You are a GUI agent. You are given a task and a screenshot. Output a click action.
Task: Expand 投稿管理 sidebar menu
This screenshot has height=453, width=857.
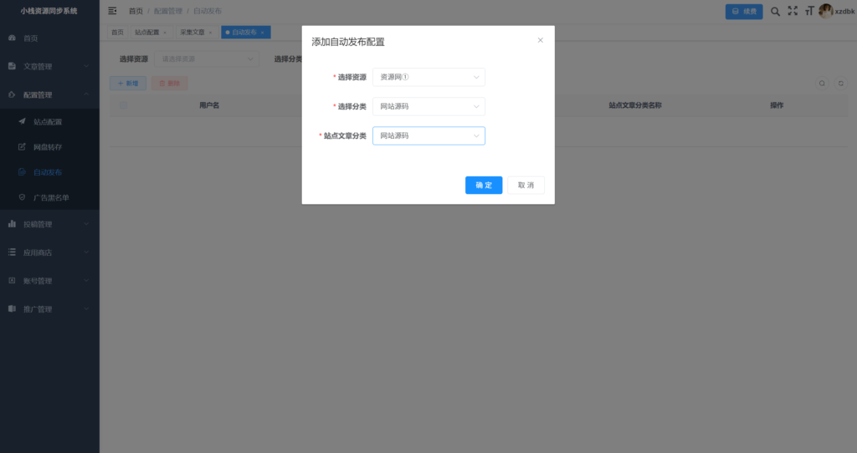tap(49, 224)
